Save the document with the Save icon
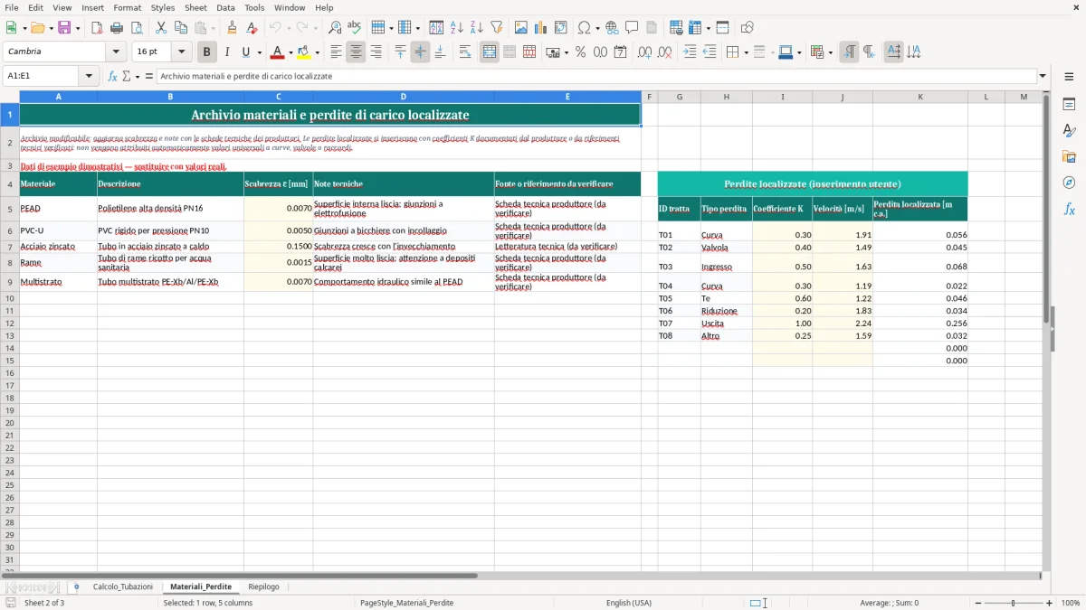1086x610 pixels. (x=64, y=28)
